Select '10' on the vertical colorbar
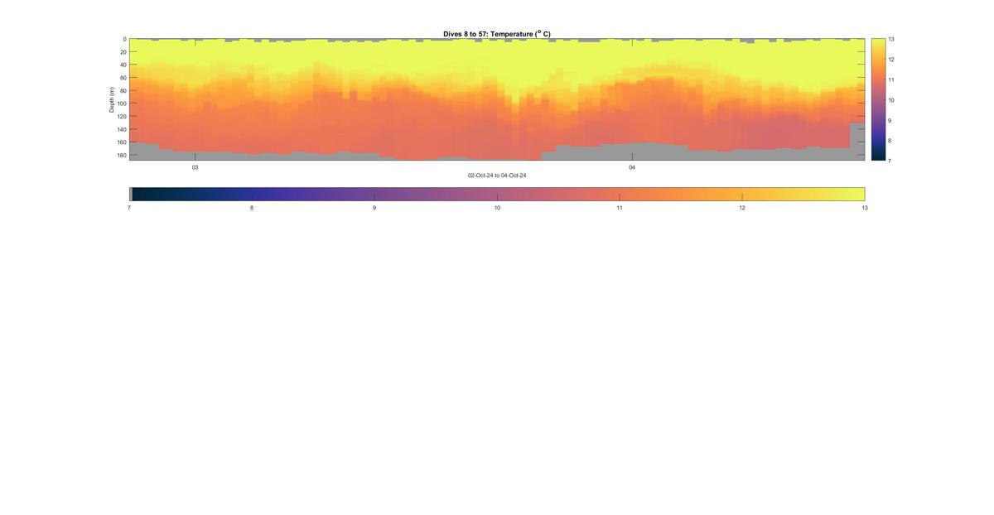Screen dimensions: 994x515 [x=891, y=99]
